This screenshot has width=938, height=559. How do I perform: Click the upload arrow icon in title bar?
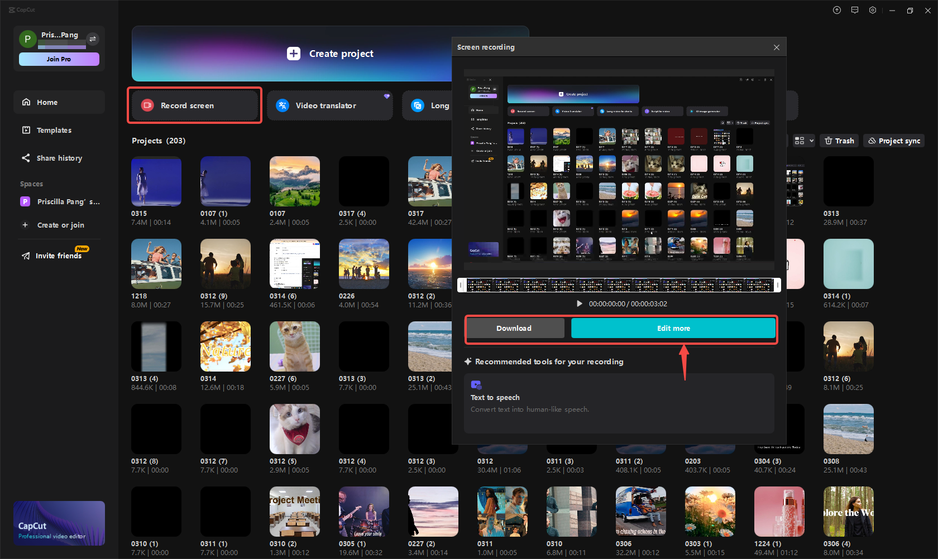pos(837,10)
